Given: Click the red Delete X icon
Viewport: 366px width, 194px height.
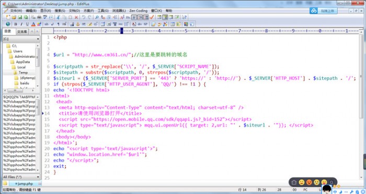Looking at the screenshot, I should [76, 17].
